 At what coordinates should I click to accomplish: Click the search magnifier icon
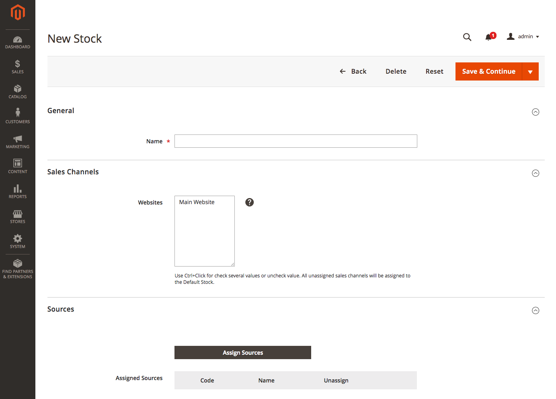pyautogui.click(x=467, y=37)
